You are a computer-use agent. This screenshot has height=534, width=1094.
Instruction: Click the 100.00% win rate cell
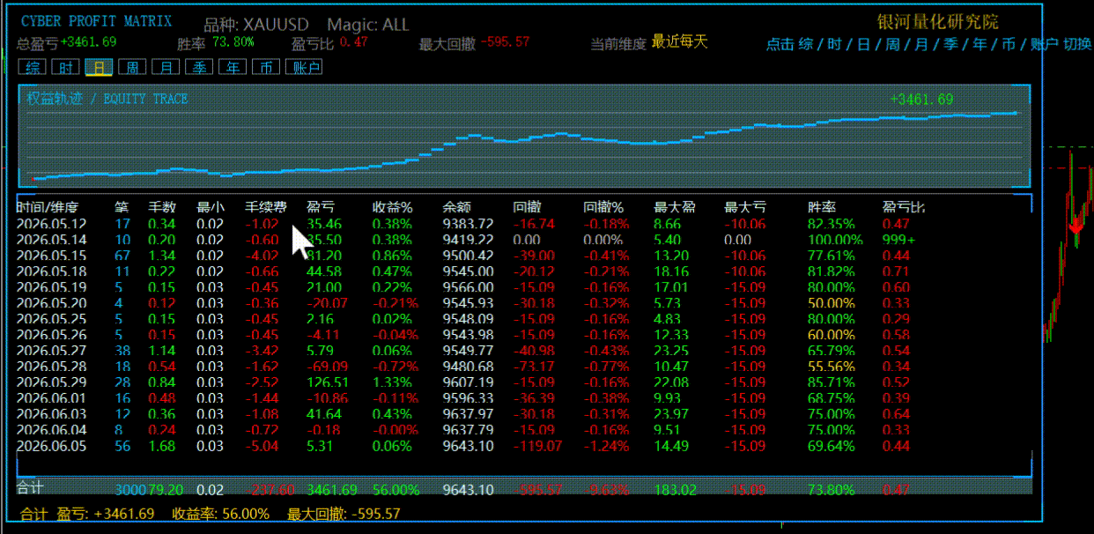836,240
